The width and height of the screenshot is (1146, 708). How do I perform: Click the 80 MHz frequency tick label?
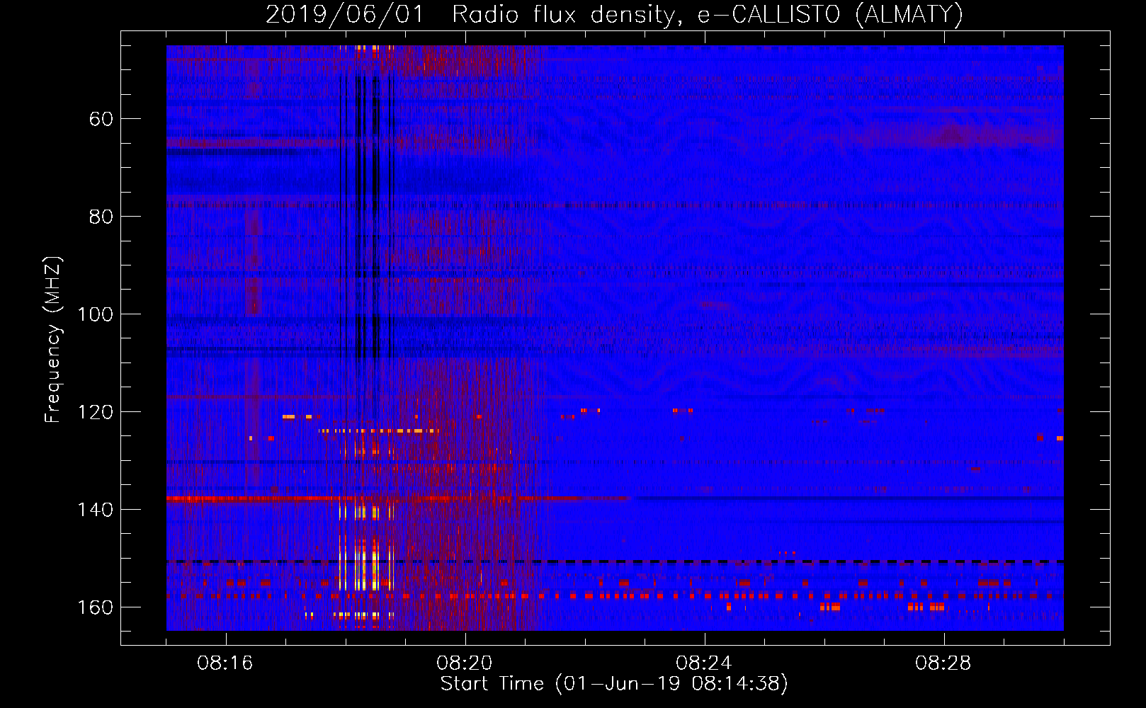101,217
